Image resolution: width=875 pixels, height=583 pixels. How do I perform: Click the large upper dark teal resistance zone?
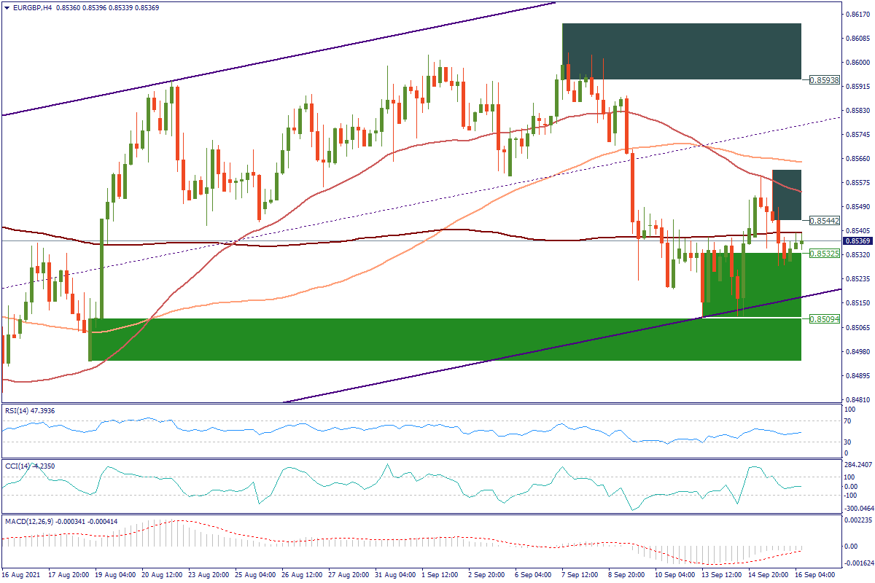[681, 51]
